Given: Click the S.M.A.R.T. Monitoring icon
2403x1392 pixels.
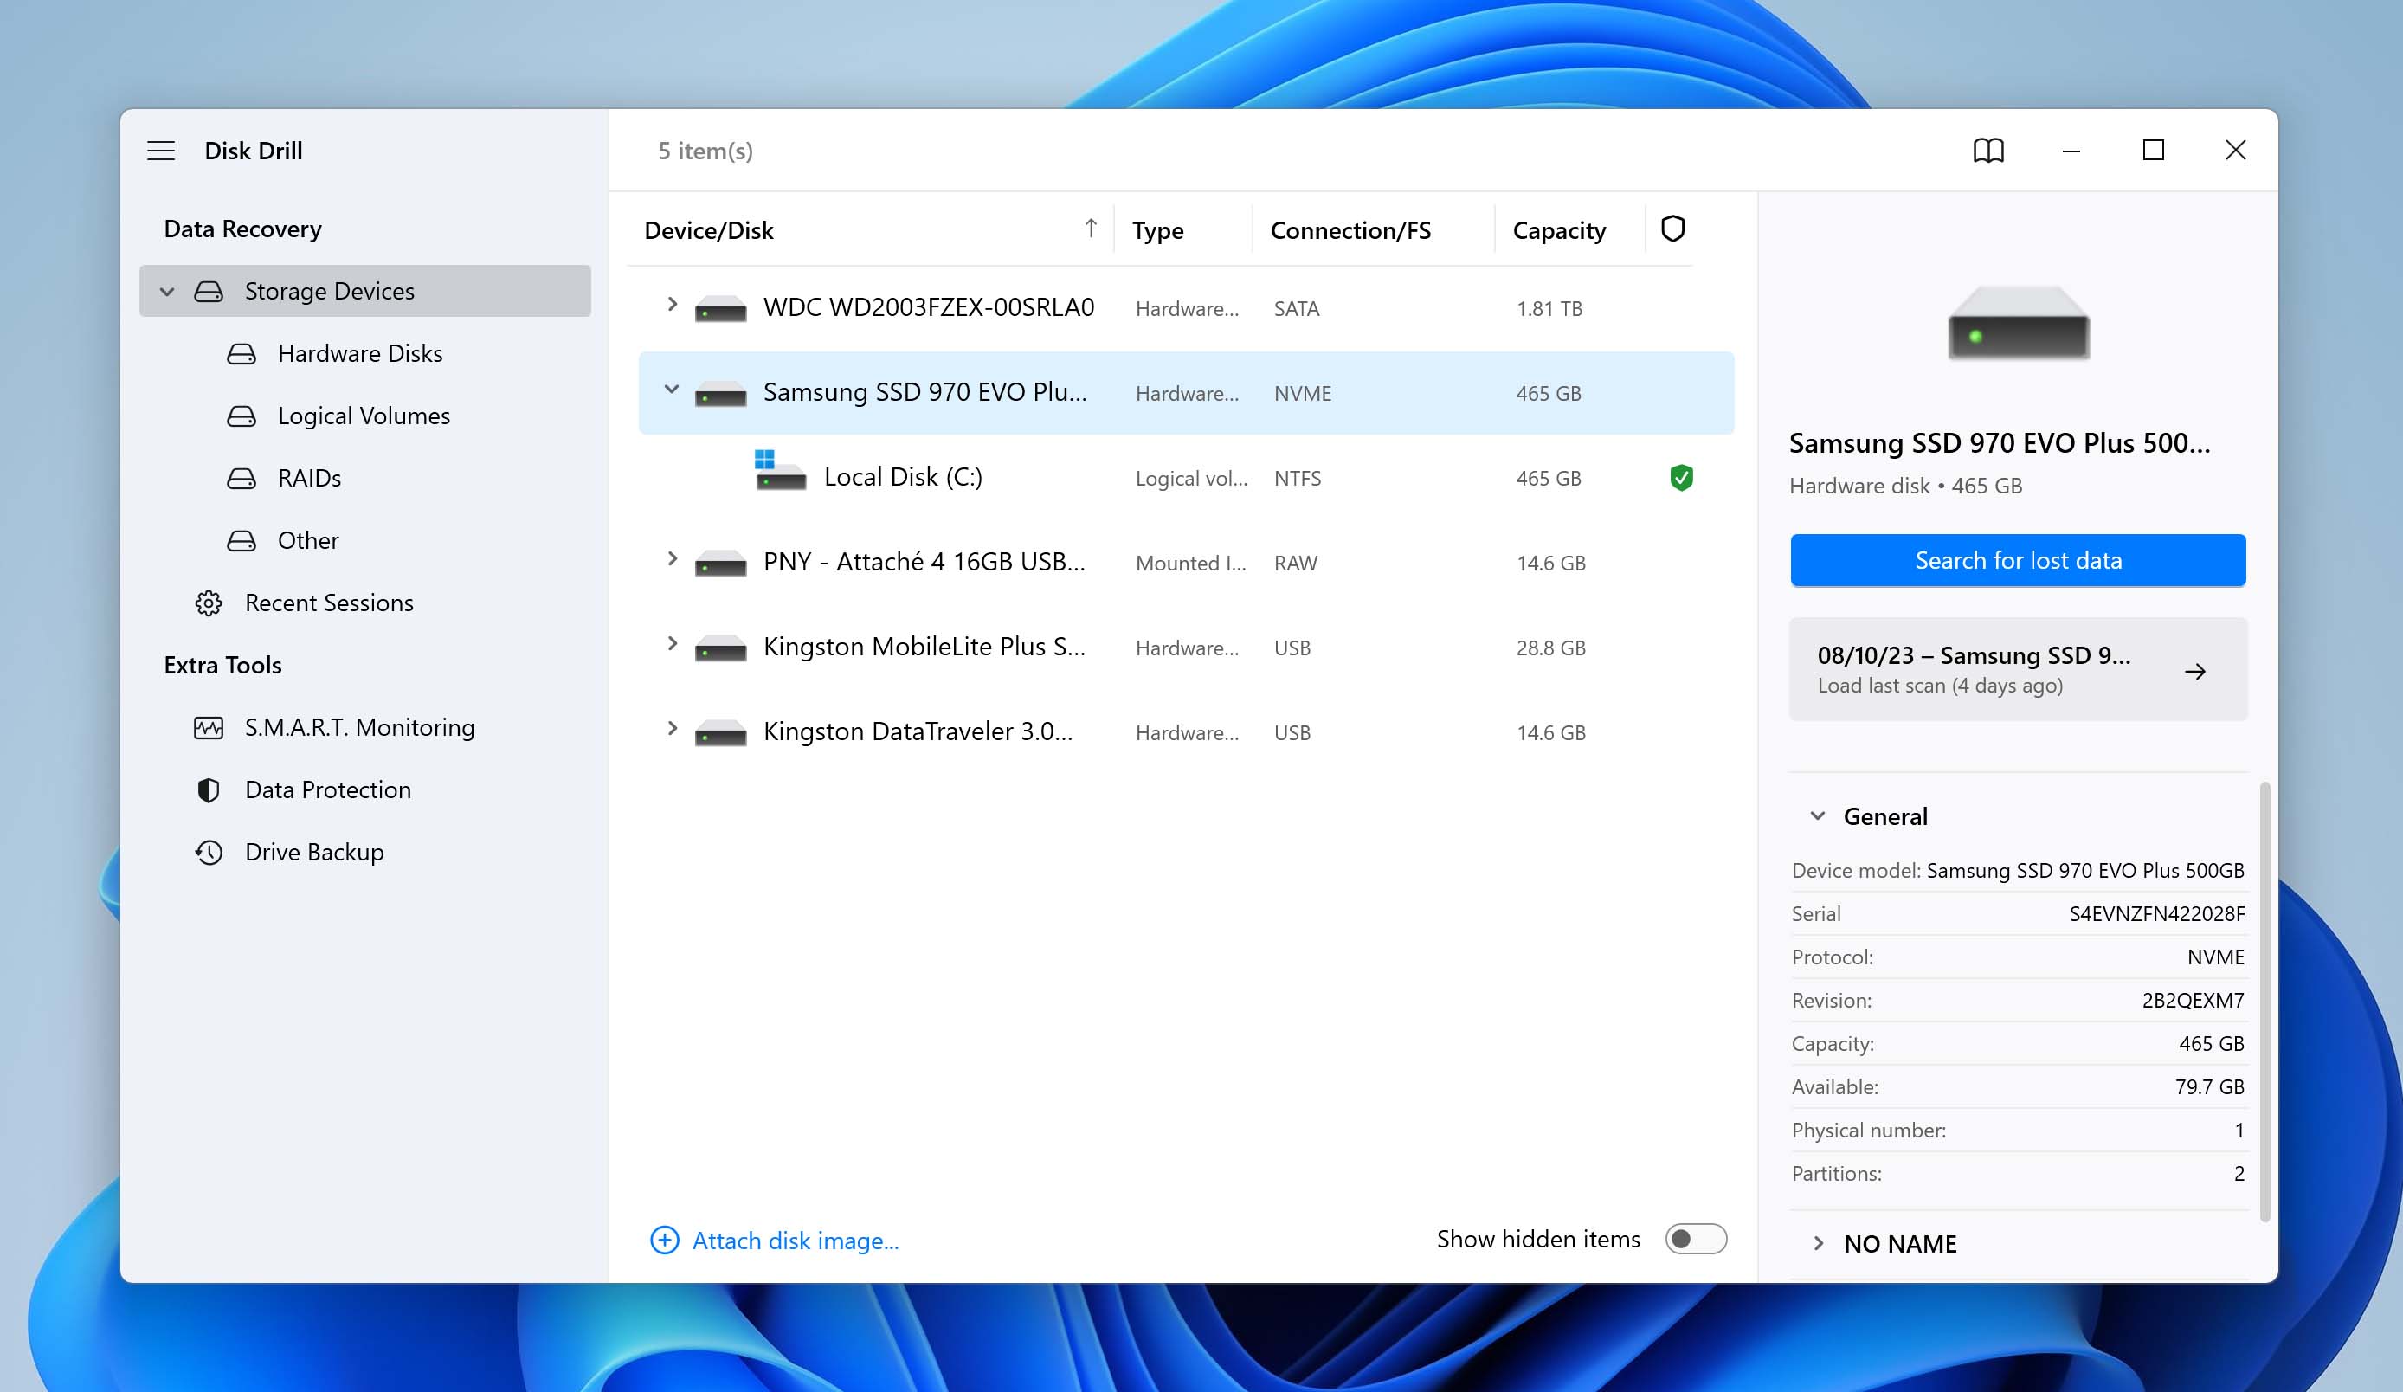Looking at the screenshot, I should click(x=207, y=725).
